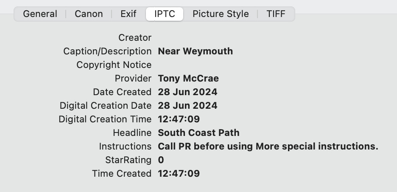Open the Picture Style tab
The height and width of the screenshot is (192, 397).
click(221, 14)
